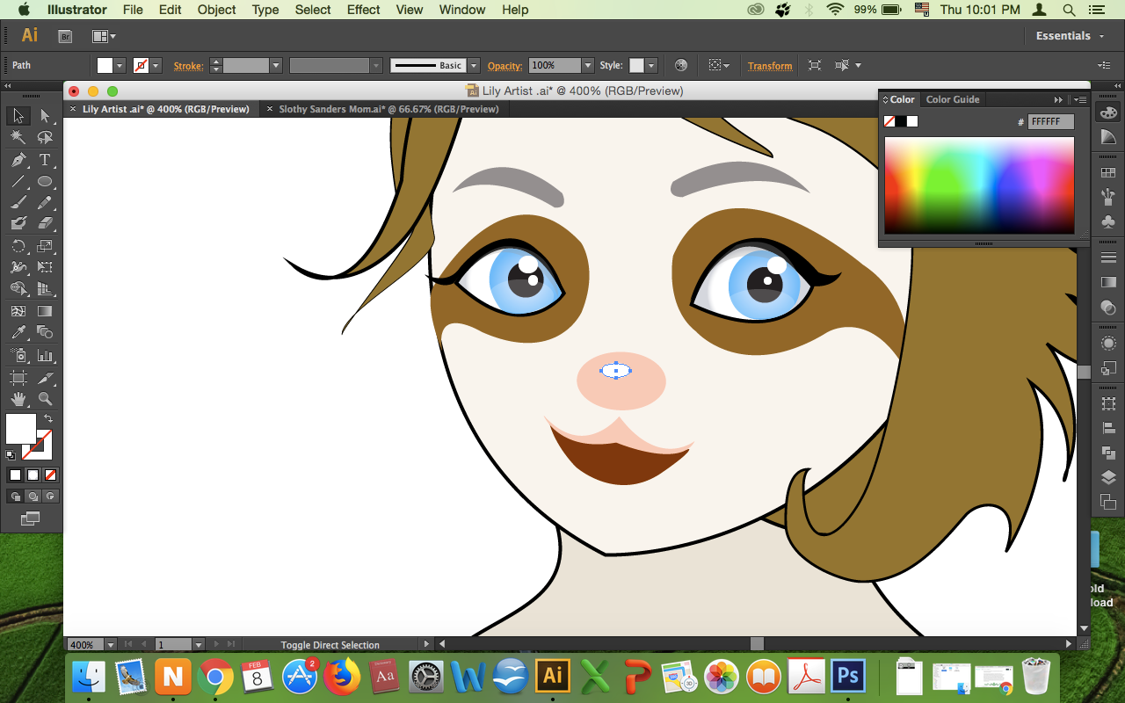Open the Window menu
The image size is (1125, 703).
[x=461, y=10]
